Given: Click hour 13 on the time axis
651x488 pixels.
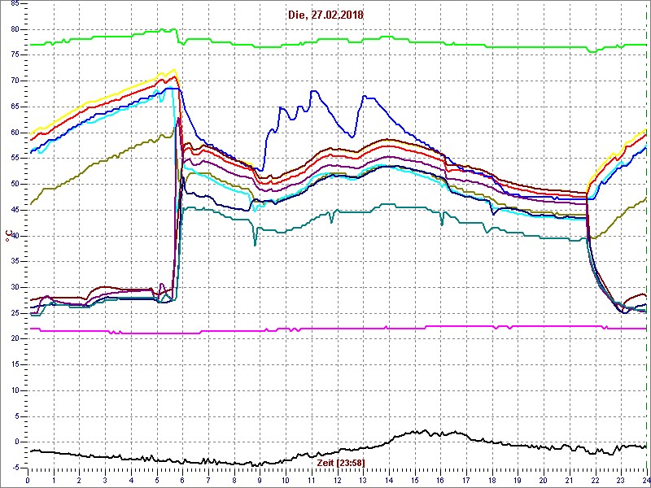Looking at the screenshot, I should click(363, 480).
